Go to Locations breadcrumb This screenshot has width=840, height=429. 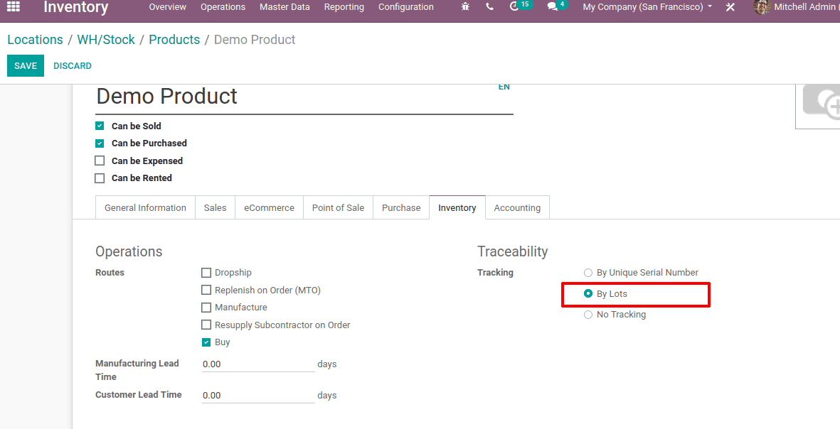pos(35,40)
